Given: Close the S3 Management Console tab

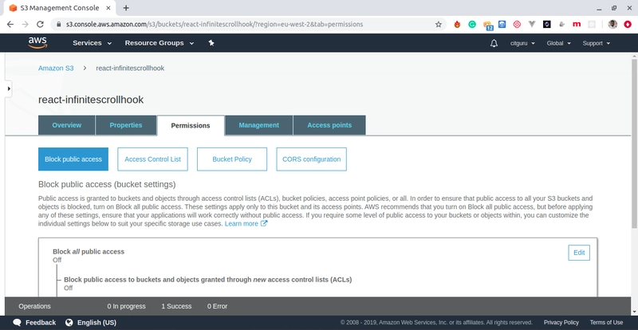Looking at the screenshot, I should click(107, 8).
